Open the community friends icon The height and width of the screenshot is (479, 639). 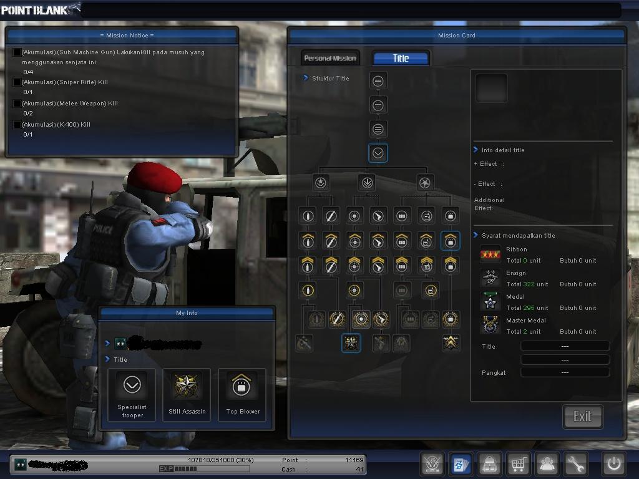point(547,464)
